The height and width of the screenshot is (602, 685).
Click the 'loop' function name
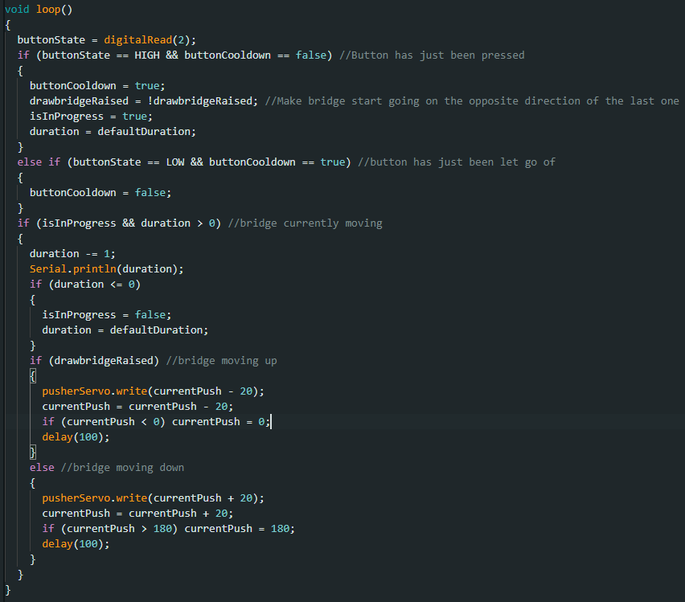[x=48, y=9]
